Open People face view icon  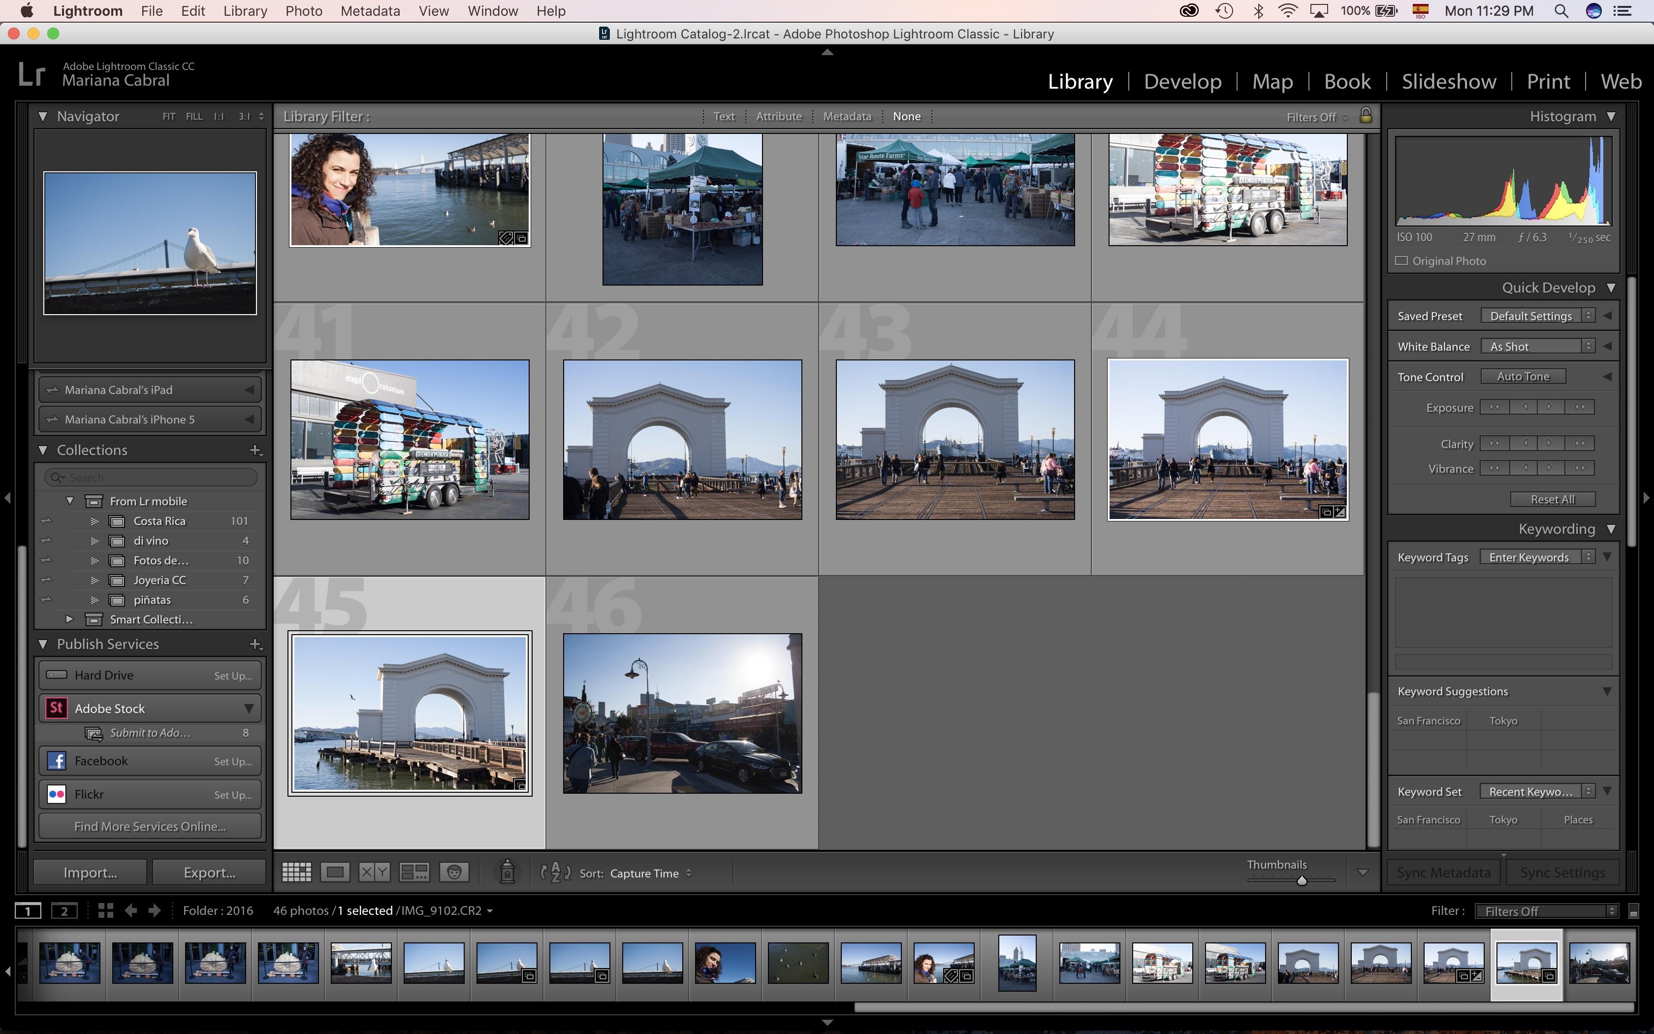coord(454,872)
